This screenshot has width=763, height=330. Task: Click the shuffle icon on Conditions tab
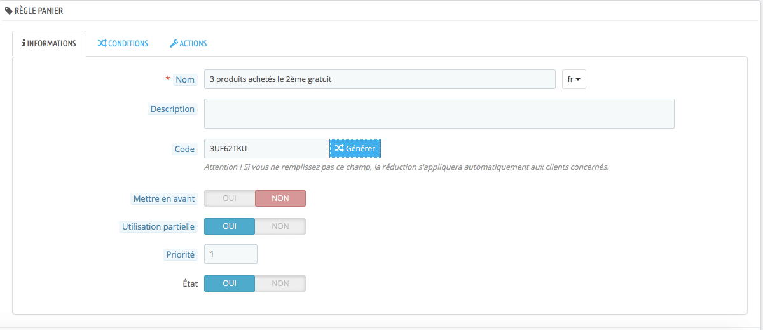[102, 44]
